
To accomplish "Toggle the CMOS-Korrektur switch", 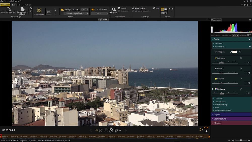I will [x=93, y=10].
